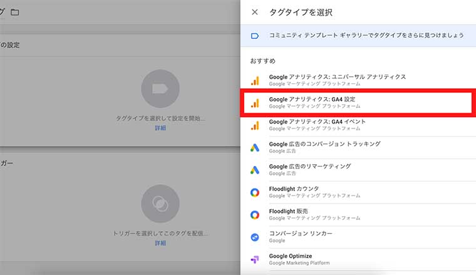Screen dimensions: 476x275
Task: Click the Google Optimize purple icon
Action: (255, 259)
